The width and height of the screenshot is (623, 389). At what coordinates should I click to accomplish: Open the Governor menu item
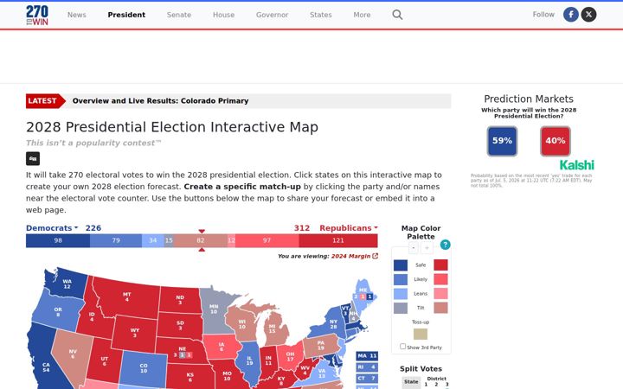point(272,15)
